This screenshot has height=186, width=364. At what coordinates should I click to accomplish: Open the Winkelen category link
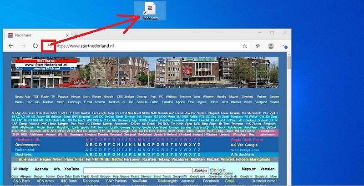click(208, 97)
